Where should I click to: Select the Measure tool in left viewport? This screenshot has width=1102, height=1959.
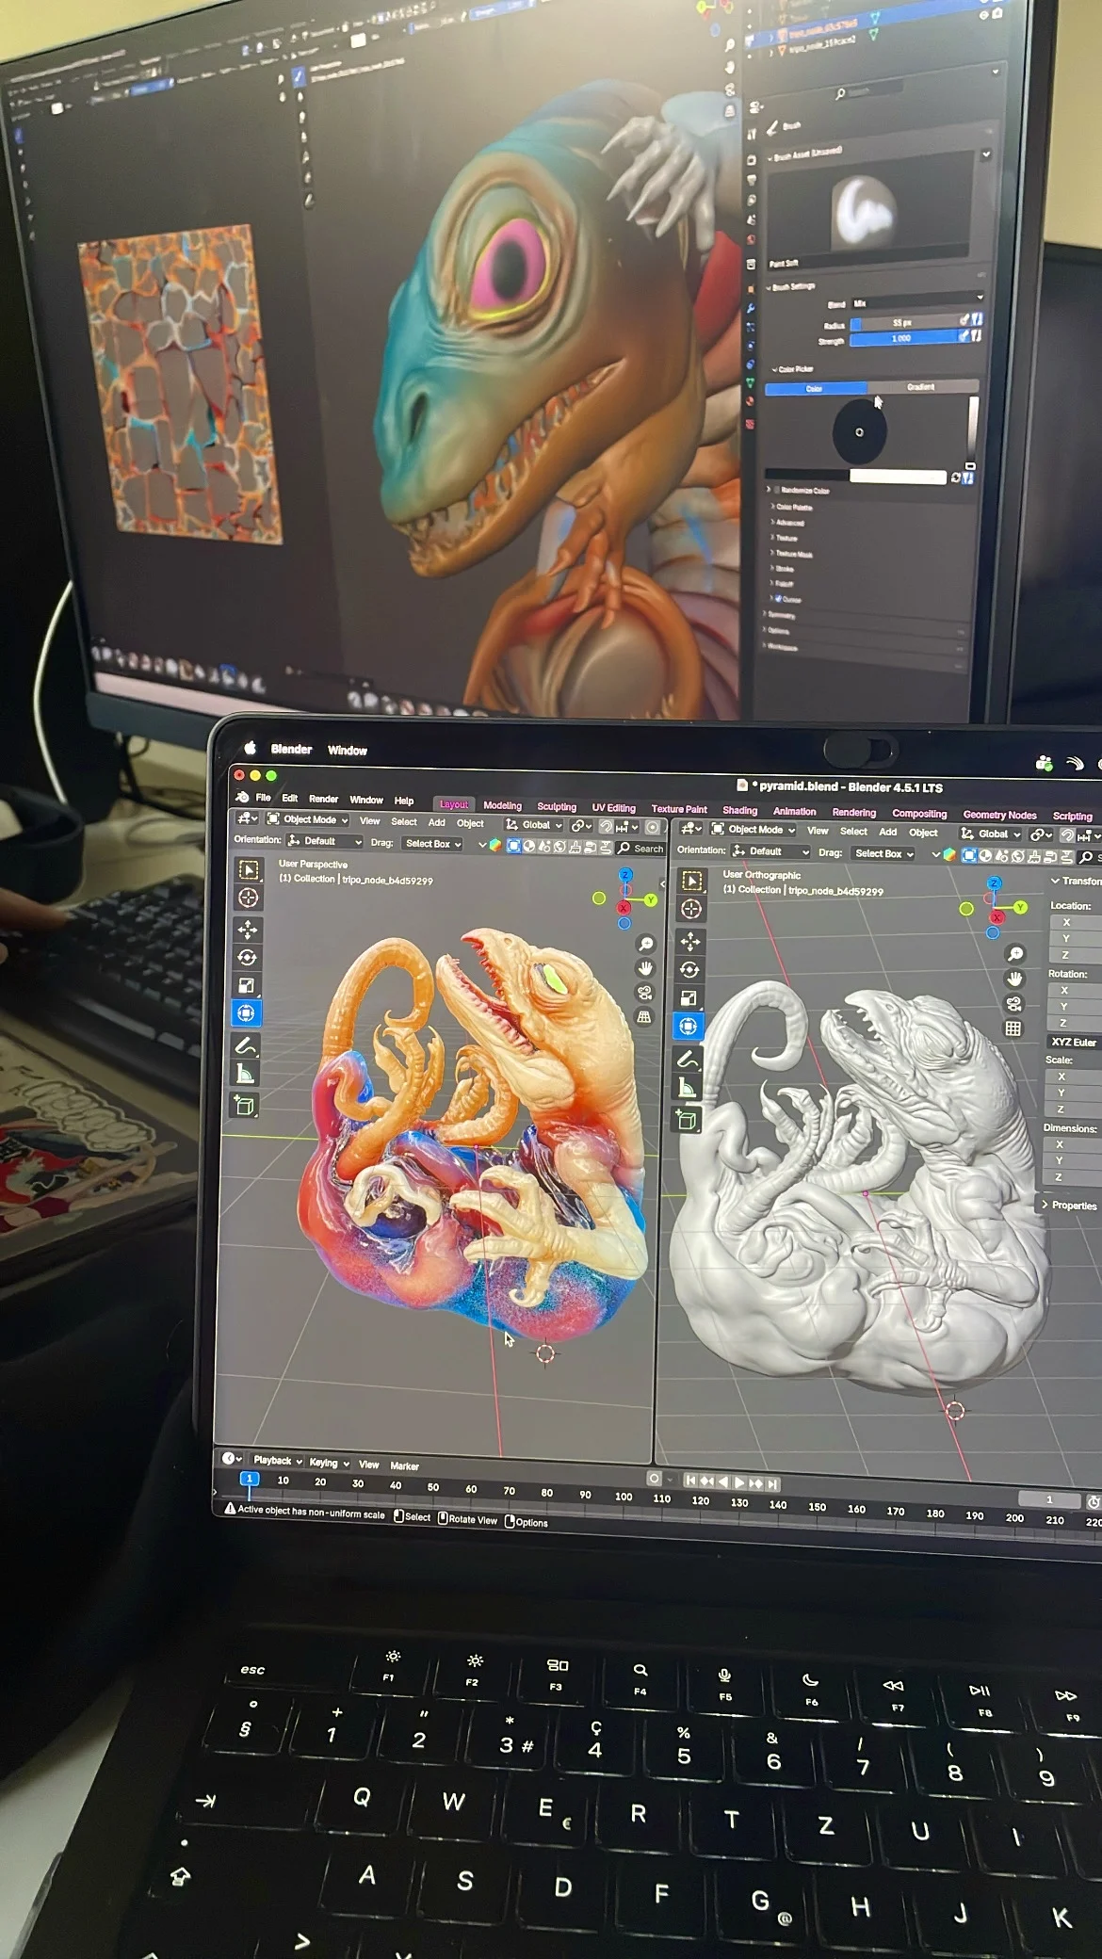tap(246, 1075)
